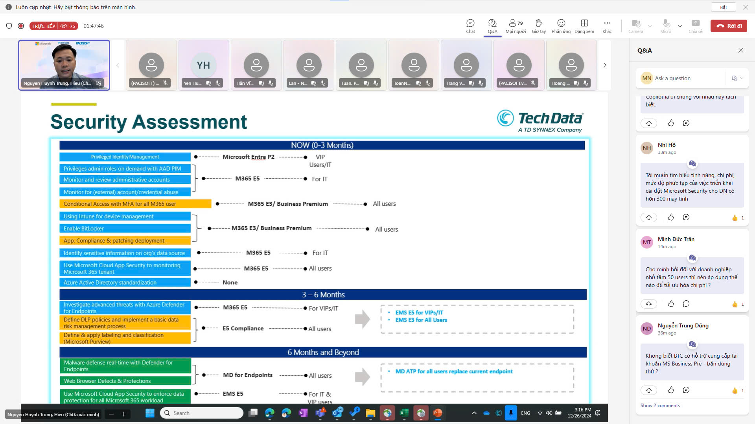The image size is (755, 424).
Task: Select Trang V participant tile
Action: point(466,65)
